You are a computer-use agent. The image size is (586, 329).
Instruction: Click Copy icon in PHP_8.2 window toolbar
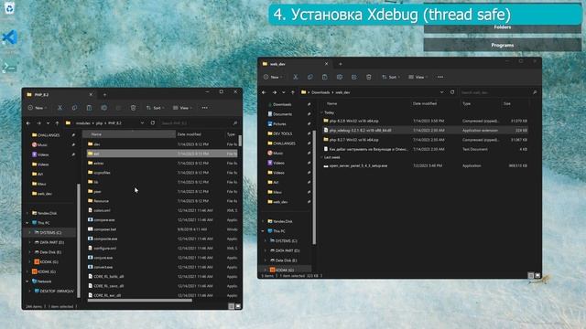(74, 108)
